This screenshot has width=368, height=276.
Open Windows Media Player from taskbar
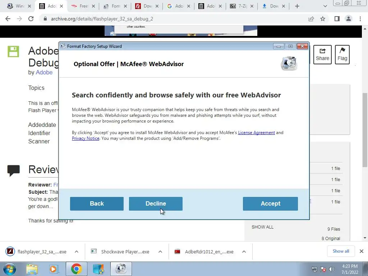[x=53, y=269]
